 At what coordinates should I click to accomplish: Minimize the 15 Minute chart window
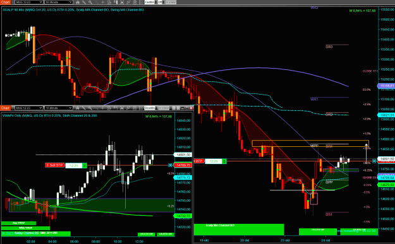click(x=183, y=108)
